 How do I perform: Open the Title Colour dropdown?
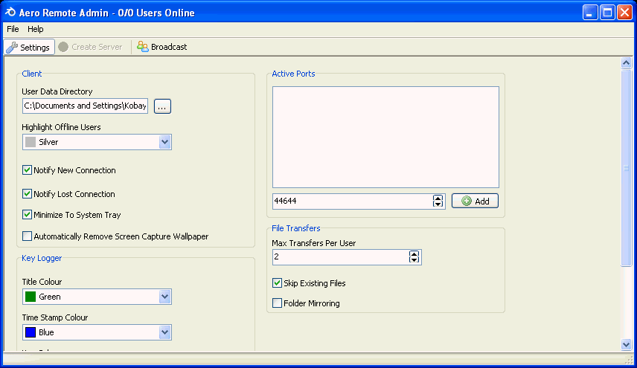coord(164,297)
